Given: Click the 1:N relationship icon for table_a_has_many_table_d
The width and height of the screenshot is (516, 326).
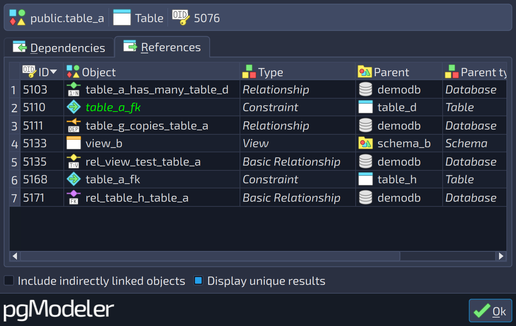Looking at the screenshot, I should click(74, 89).
